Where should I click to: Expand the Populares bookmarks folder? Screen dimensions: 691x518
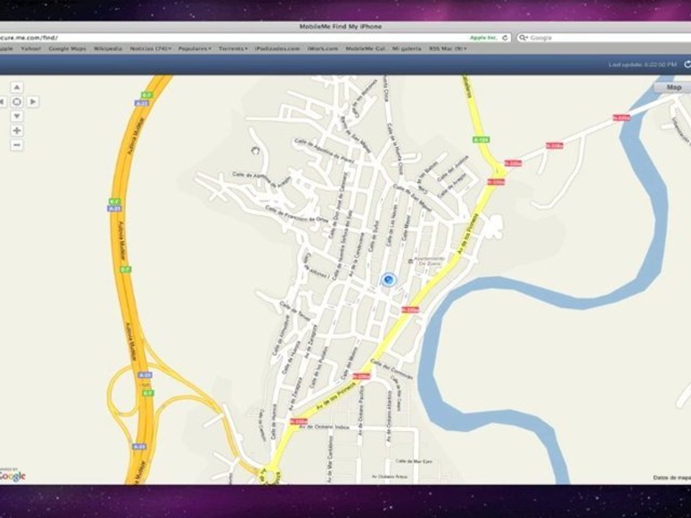[194, 48]
